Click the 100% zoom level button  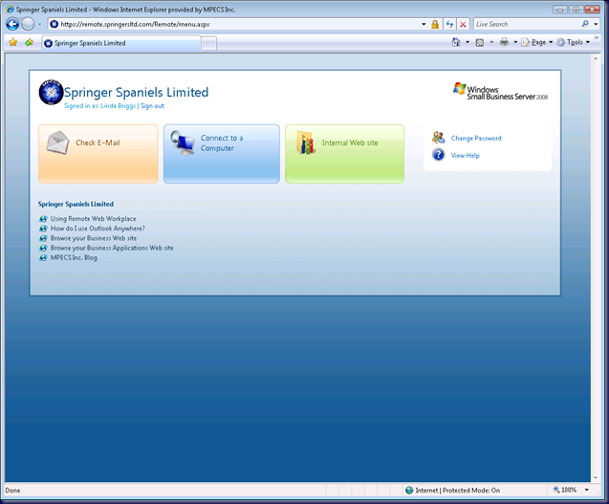(x=565, y=490)
